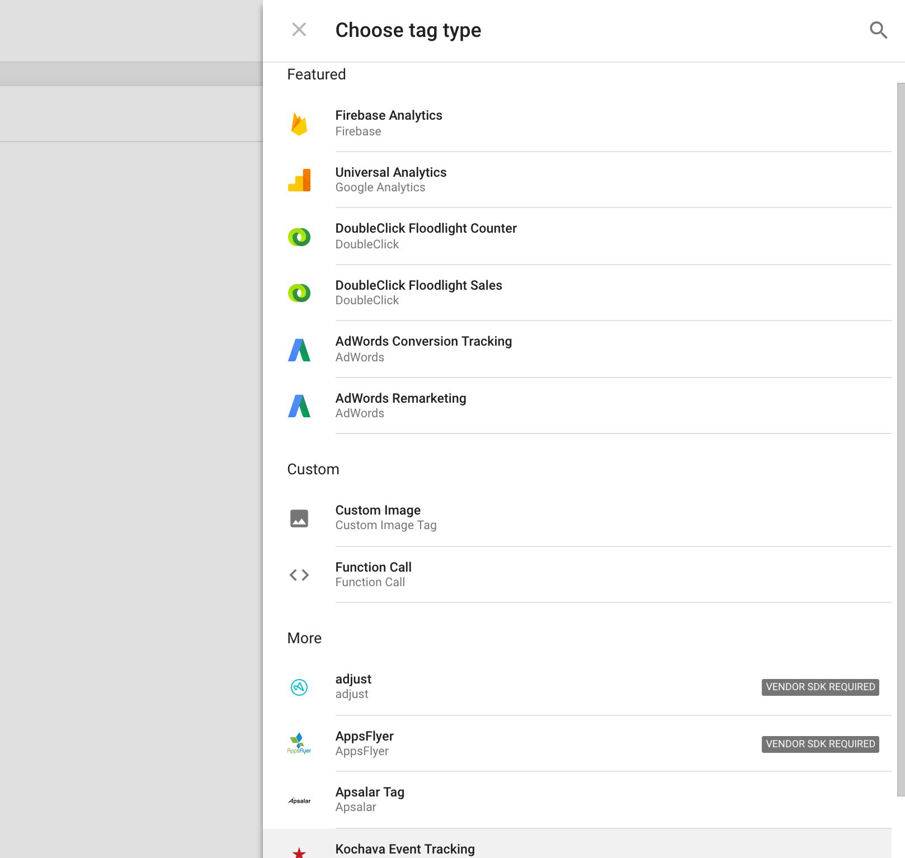
Task: Choose the adjust tag title
Action: 353,679
